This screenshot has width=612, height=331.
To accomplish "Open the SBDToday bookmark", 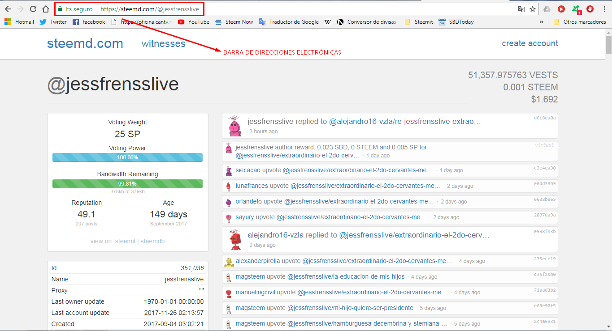I will click(x=456, y=21).
